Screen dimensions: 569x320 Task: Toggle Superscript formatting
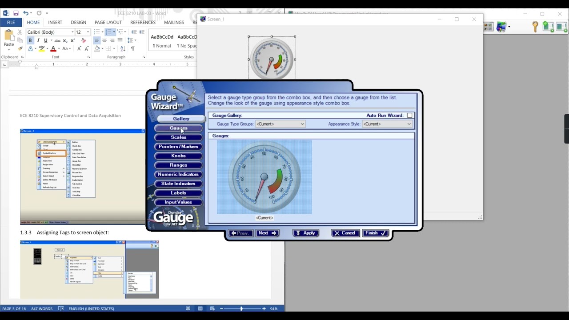click(72, 40)
